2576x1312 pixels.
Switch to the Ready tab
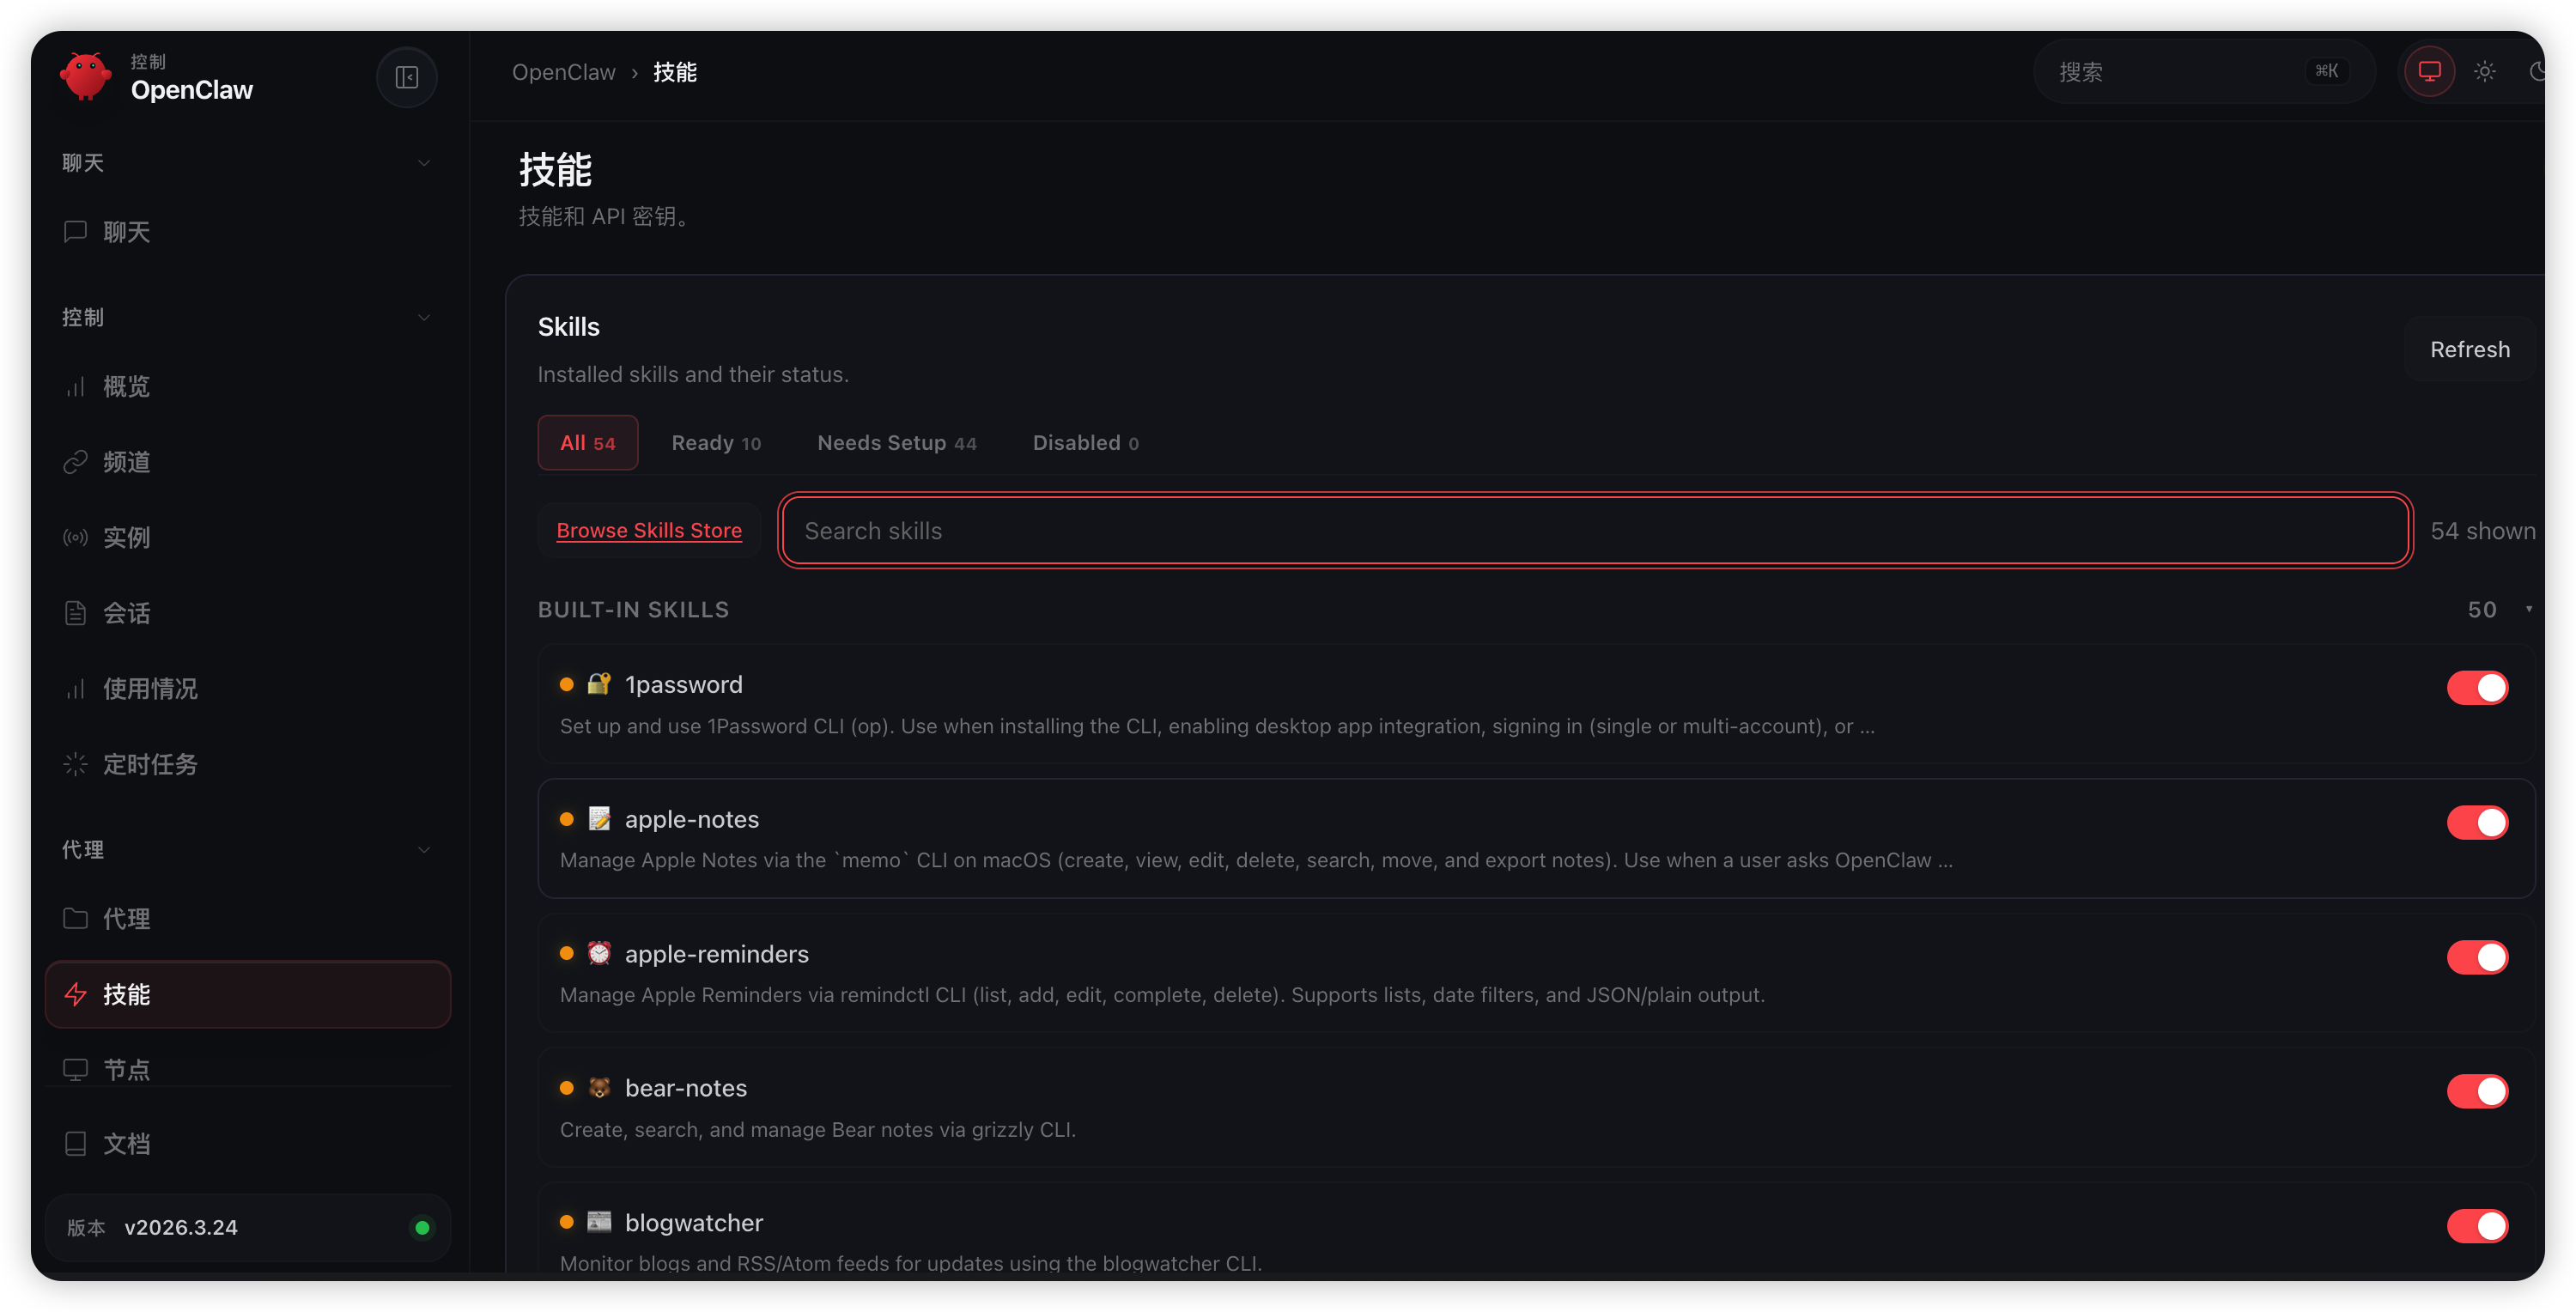716,443
